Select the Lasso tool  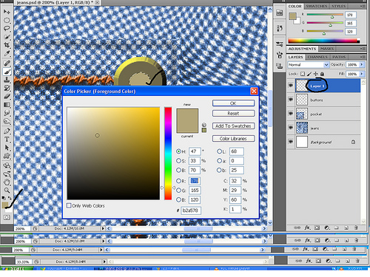click(7, 28)
